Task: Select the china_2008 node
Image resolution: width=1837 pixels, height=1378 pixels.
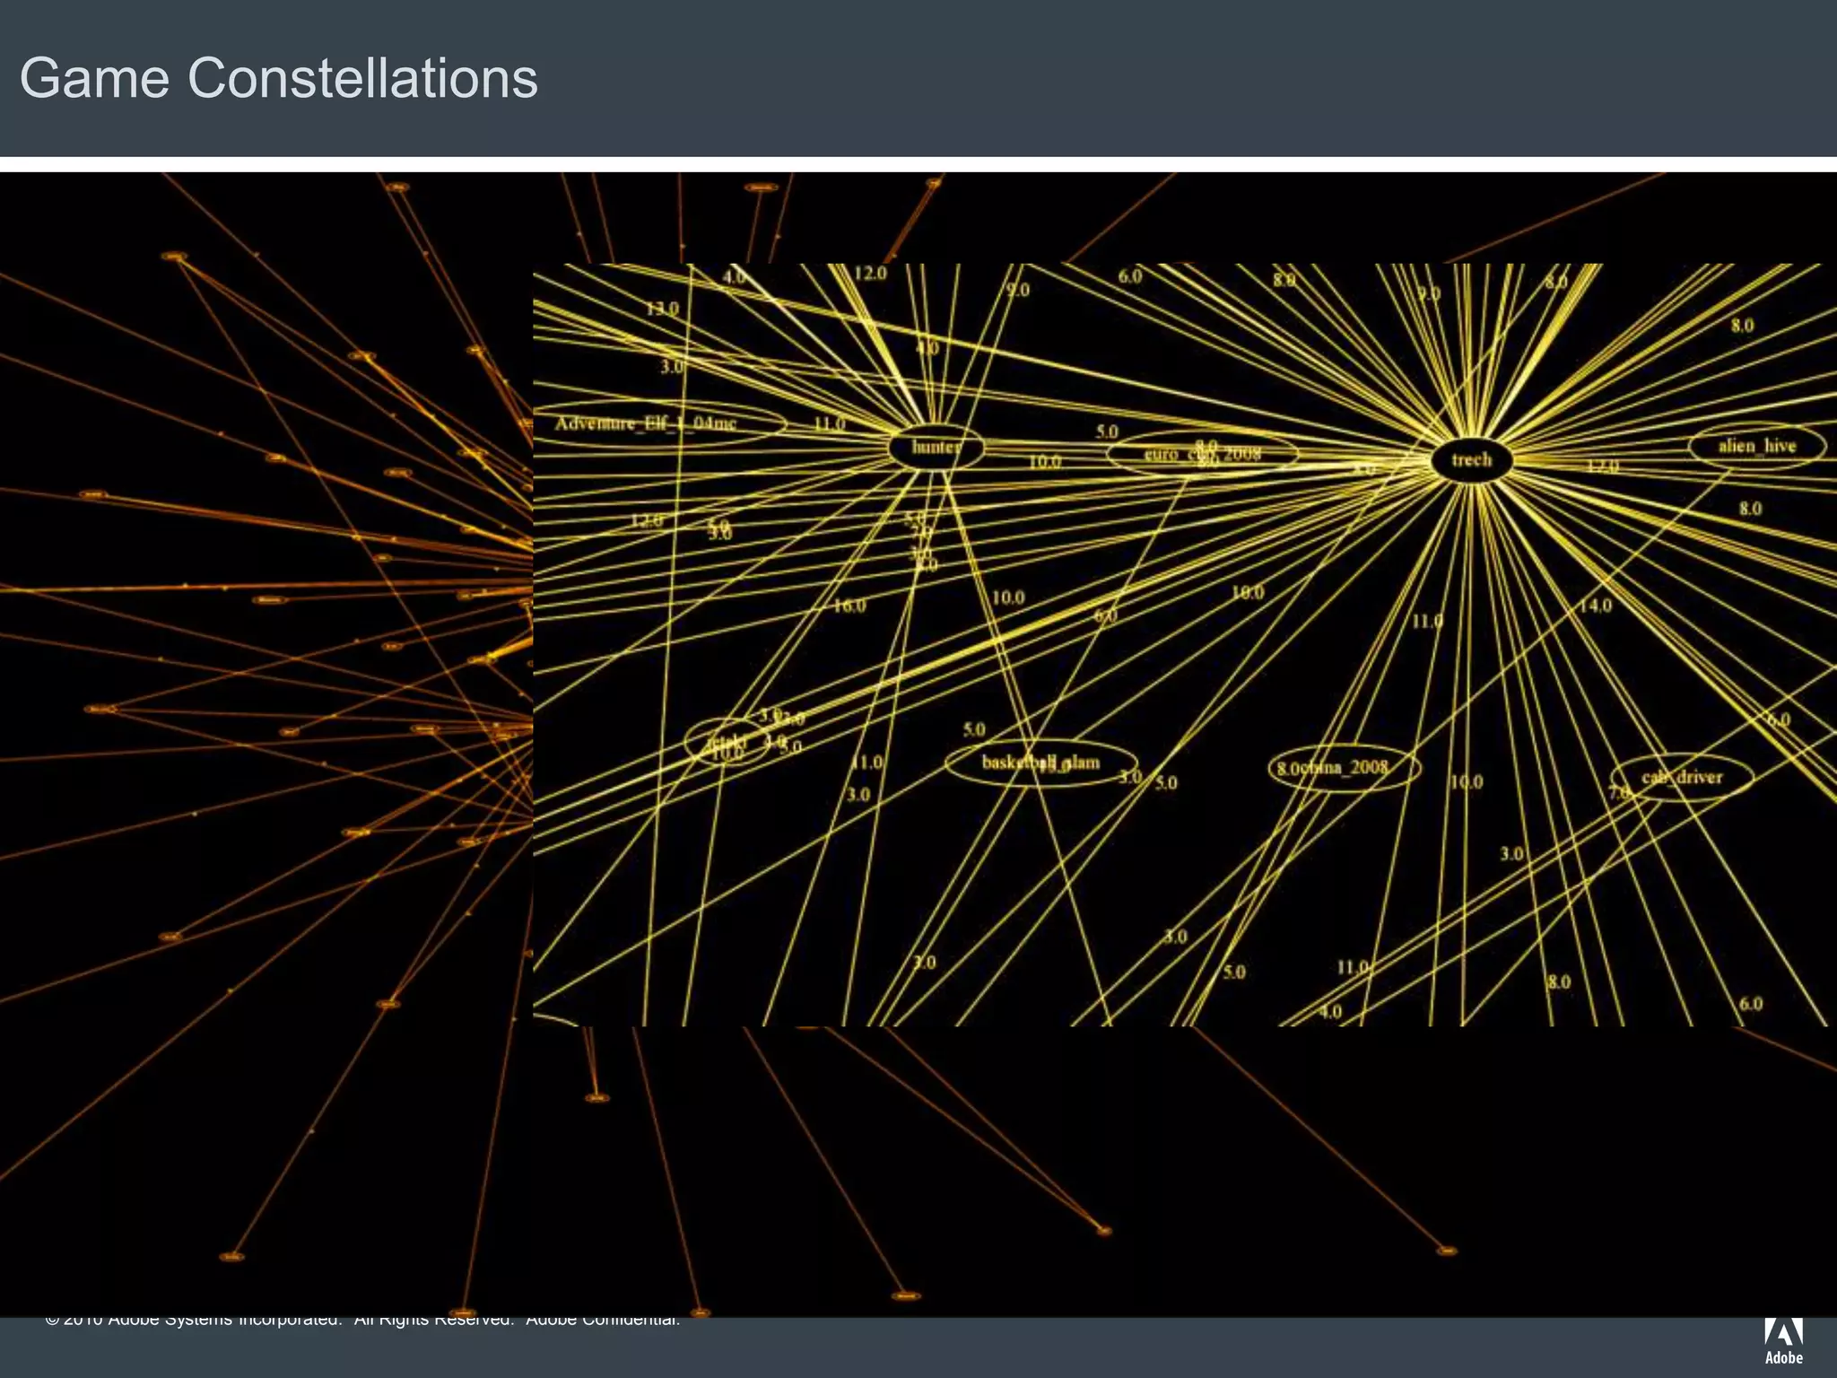Action: 1343,768
